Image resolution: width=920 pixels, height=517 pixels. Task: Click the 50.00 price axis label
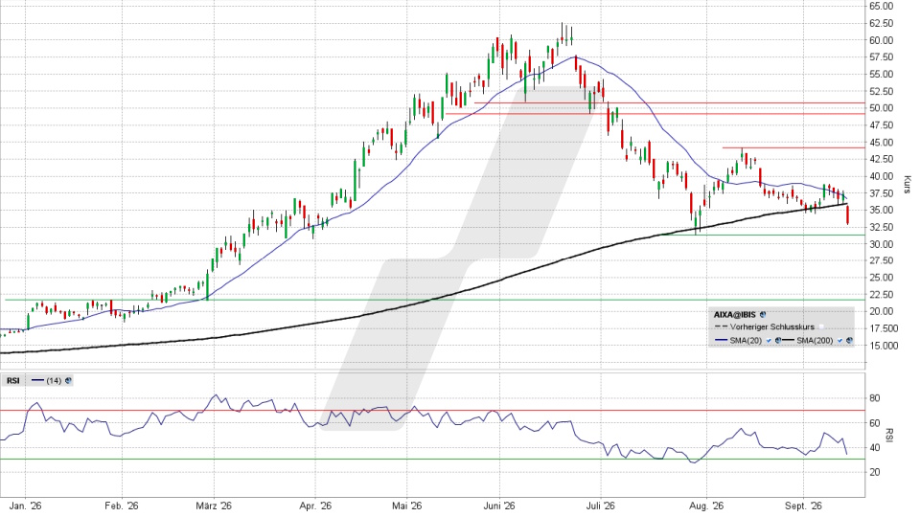pyautogui.click(x=882, y=108)
